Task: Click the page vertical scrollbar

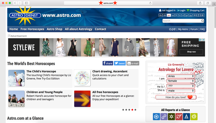Action: [x=215, y=17]
